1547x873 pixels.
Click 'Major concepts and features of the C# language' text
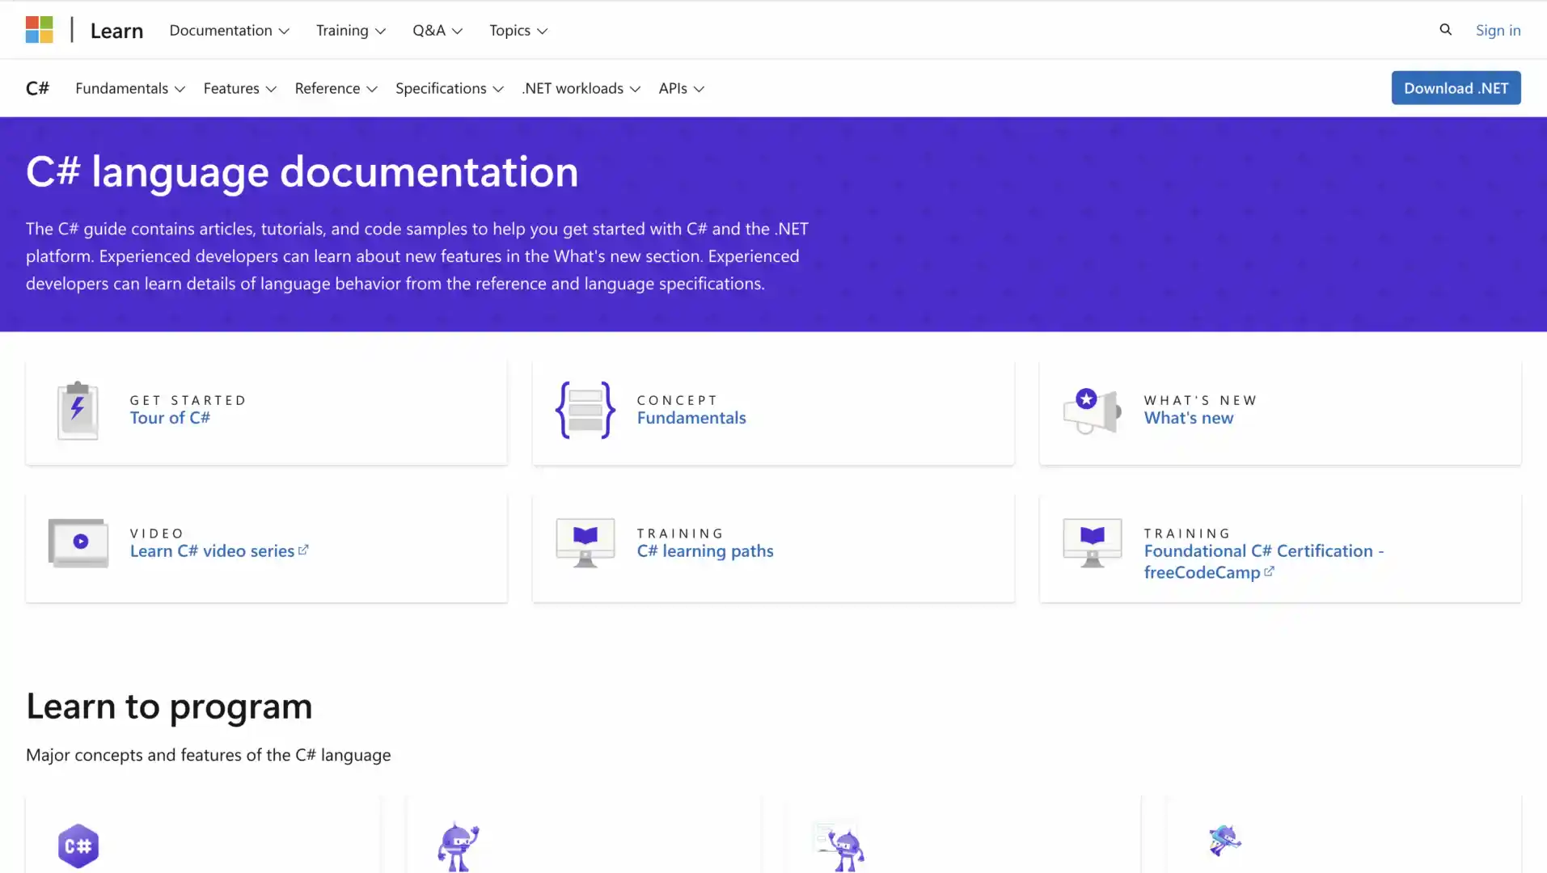[x=209, y=755]
